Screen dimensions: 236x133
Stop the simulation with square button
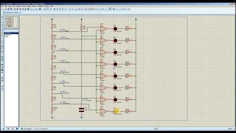(17, 129)
